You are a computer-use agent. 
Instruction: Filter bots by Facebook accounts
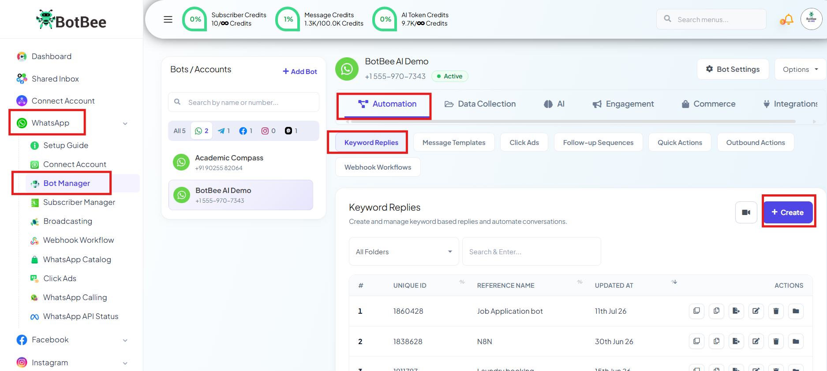click(246, 131)
